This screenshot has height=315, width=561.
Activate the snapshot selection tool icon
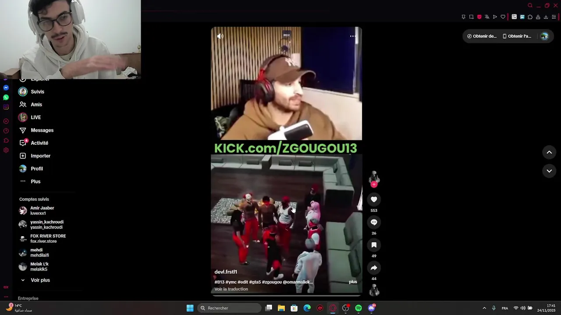[471, 17]
